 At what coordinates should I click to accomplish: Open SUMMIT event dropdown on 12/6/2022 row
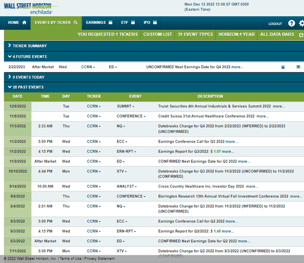tap(125, 106)
